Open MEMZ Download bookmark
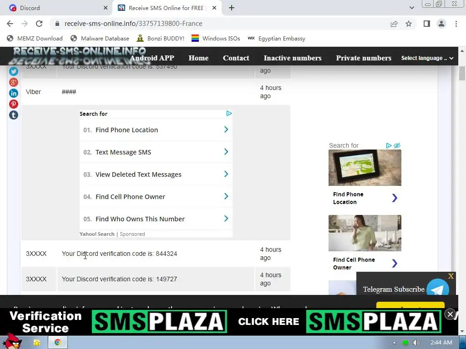This screenshot has width=466, height=349. [35, 39]
